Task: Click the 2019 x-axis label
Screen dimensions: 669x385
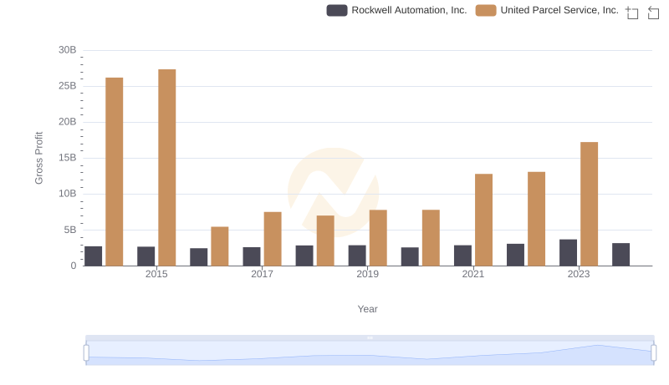Action: (x=367, y=274)
